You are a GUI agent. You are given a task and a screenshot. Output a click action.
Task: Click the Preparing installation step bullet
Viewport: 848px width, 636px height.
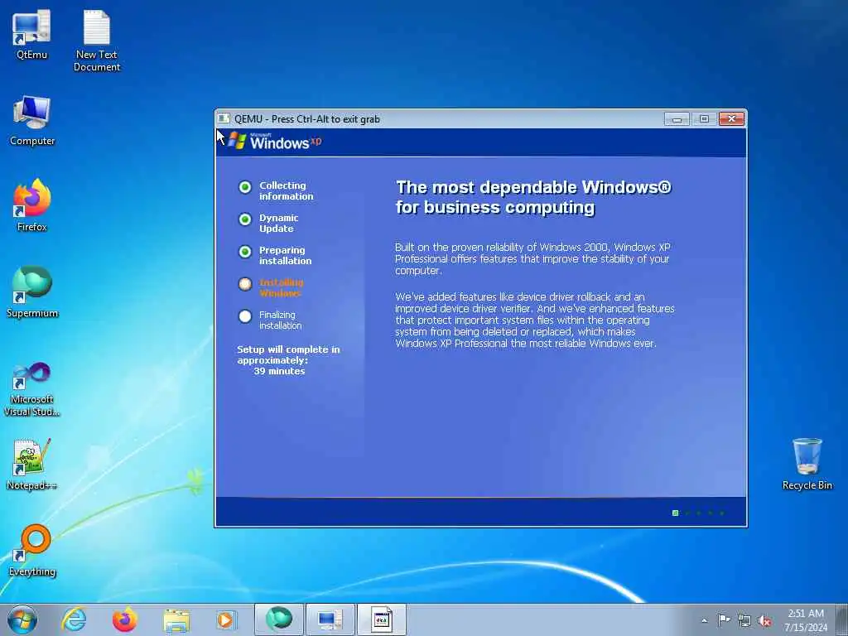click(245, 252)
